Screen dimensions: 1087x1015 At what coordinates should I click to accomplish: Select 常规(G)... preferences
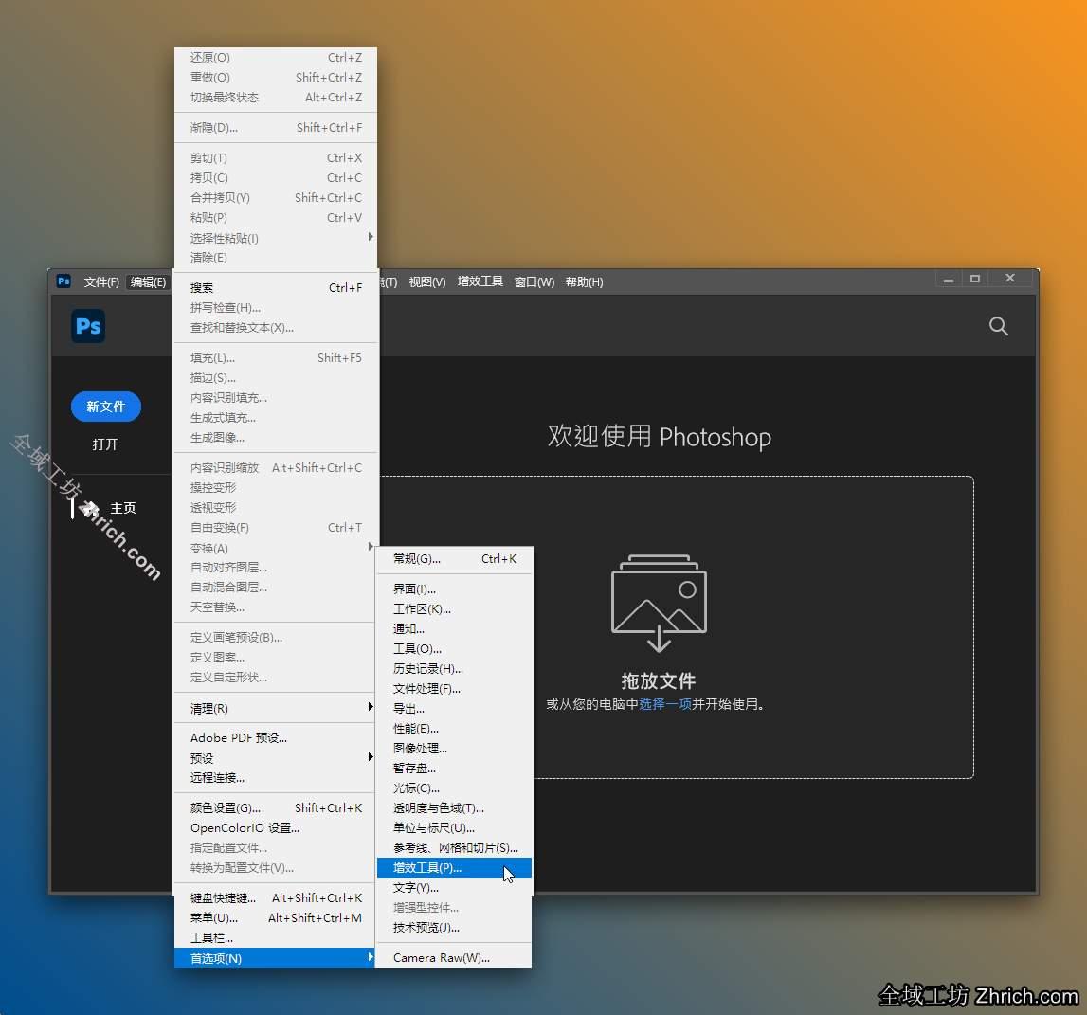[x=454, y=559]
